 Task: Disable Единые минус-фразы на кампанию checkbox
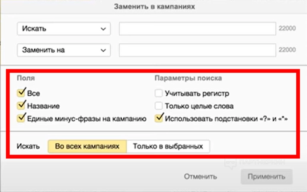pyautogui.click(x=21, y=118)
